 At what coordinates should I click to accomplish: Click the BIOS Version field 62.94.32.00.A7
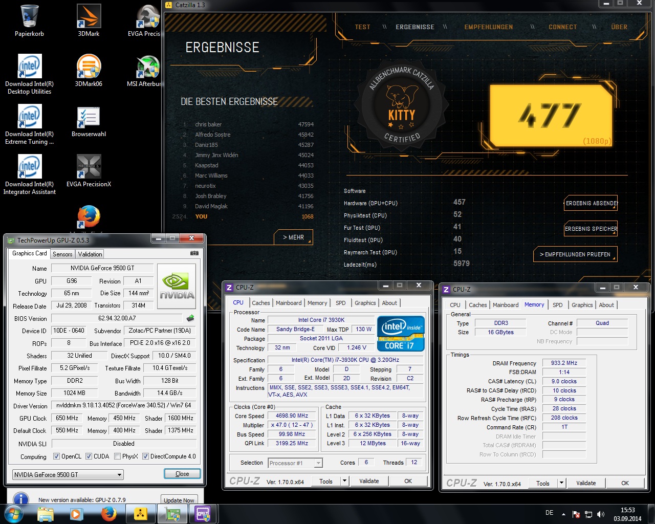click(117, 318)
